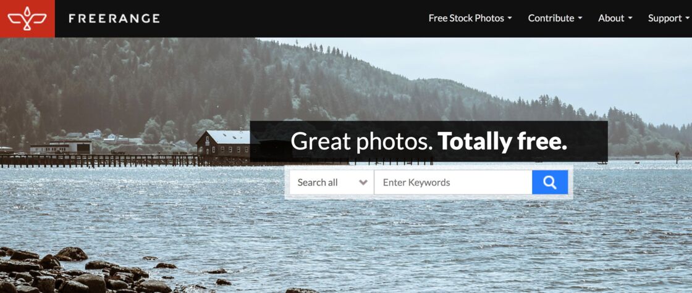Click the bold Totally free text
This screenshot has width=692, height=293.
coord(502,141)
